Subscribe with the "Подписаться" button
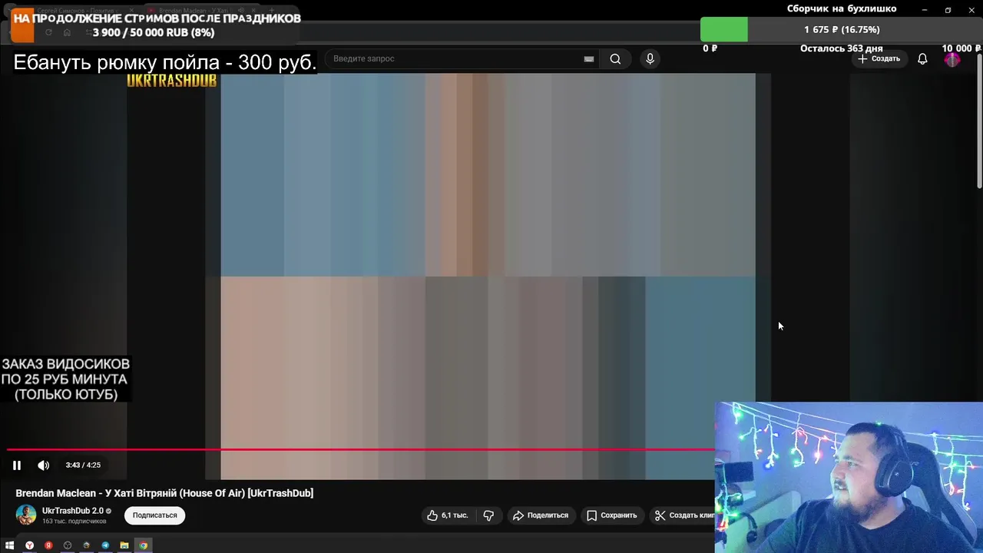 tap(155, 515)
